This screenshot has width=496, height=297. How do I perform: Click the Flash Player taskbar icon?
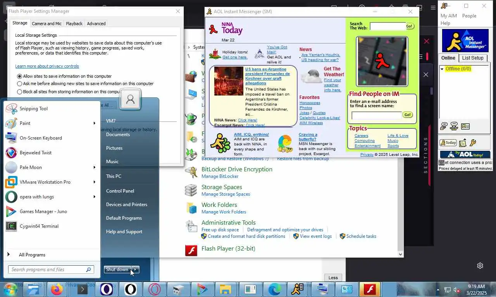click(370, 289)
